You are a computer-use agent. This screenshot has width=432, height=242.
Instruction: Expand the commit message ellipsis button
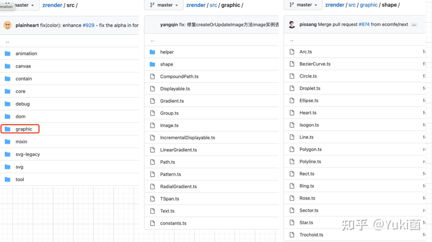pos(414,25)
